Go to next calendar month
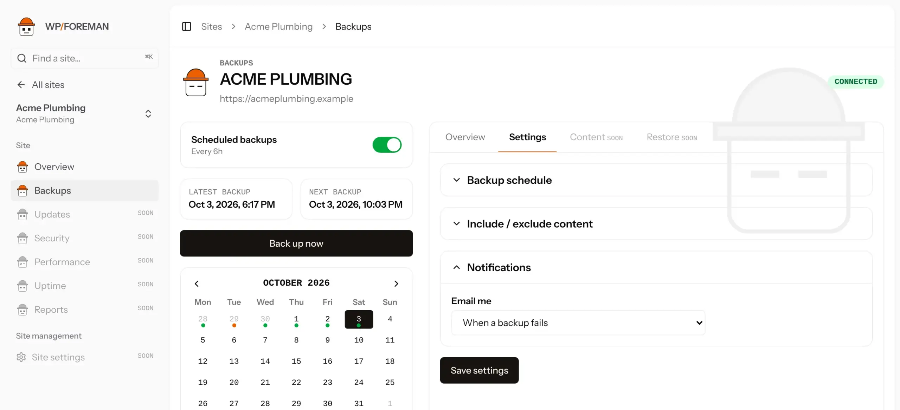The width and height of the screenshot is (900, 410). [x=396, y=284]
